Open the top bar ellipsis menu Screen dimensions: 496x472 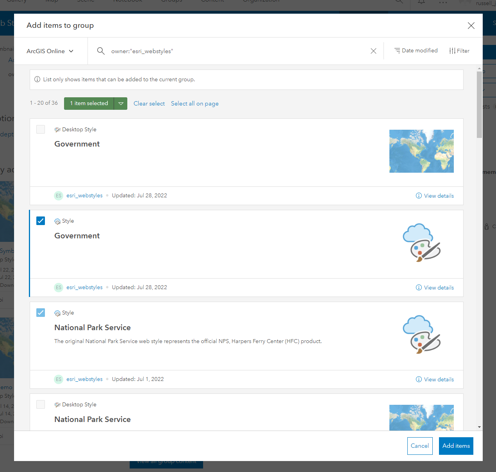pyautogui.click(x=443, y=2)
